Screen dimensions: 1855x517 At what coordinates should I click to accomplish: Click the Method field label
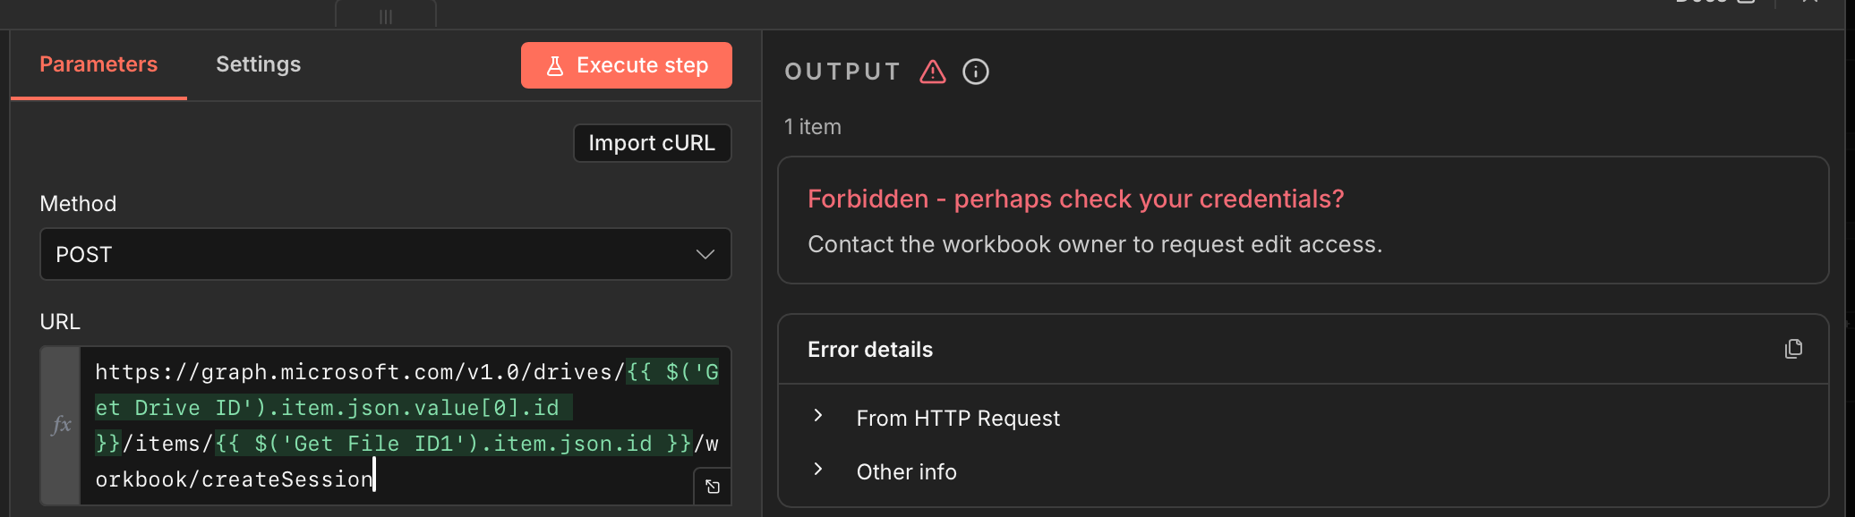78,204
